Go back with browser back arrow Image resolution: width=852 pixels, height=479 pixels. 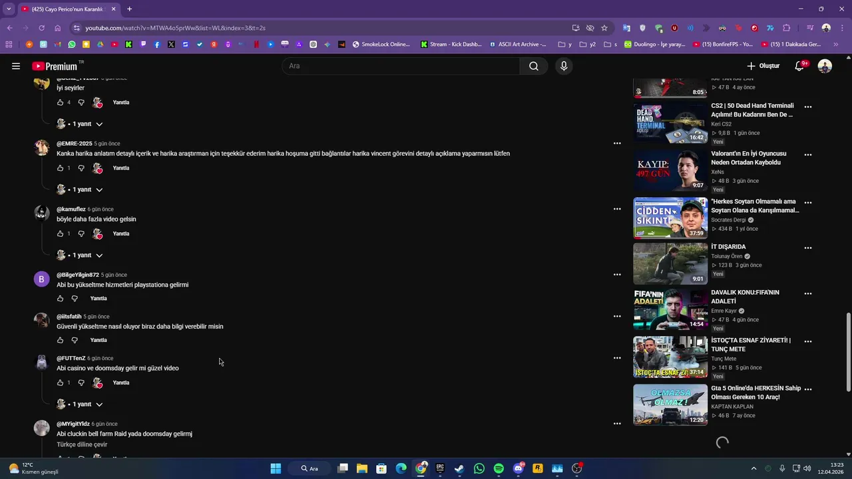[x=9, y=28]
